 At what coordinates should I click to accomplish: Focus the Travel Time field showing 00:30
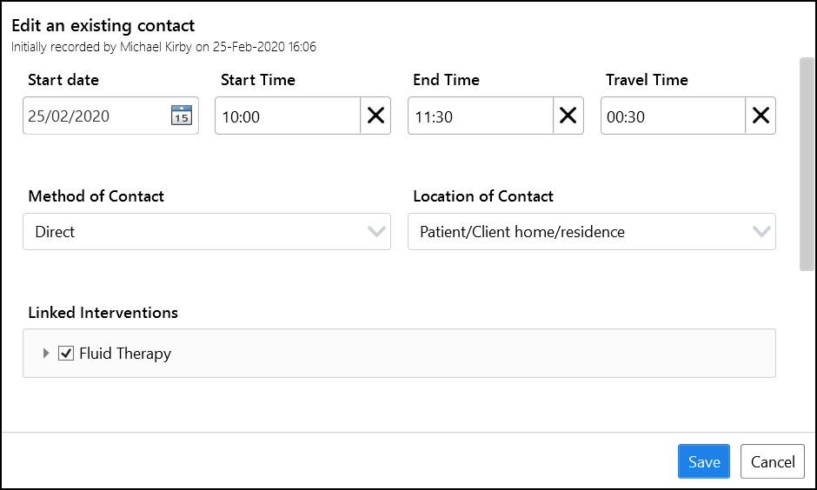[672, 116]
